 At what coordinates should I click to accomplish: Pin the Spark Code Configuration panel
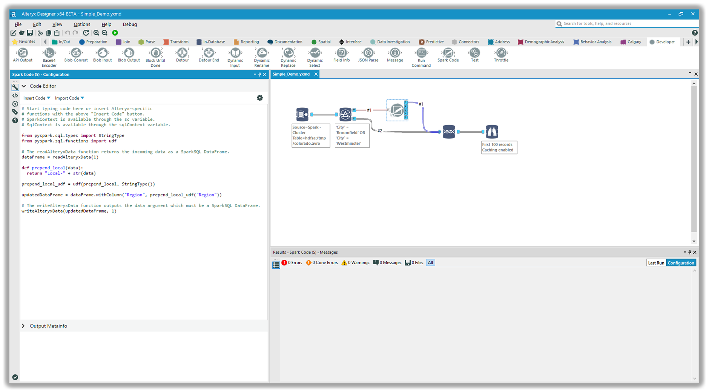pyautogui.click(x=259, y=74)
